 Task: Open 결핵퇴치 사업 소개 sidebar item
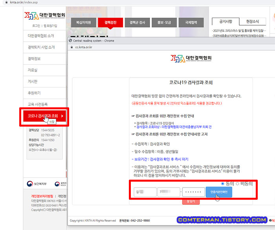[x=44, y=47]
